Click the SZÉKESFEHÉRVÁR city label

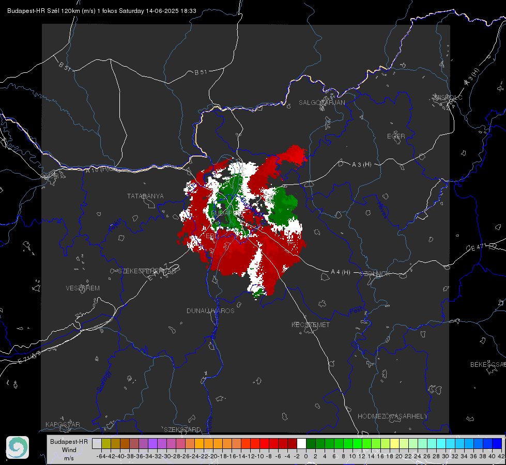coord(147,271)
